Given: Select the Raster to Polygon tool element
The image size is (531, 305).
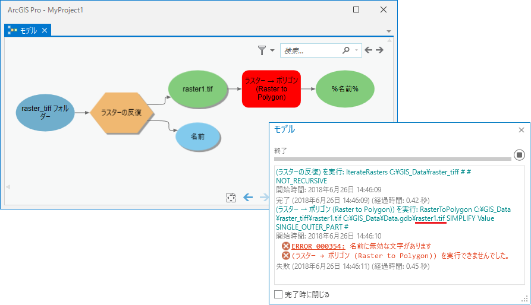Looking at the screenshot, I should 271,89.
